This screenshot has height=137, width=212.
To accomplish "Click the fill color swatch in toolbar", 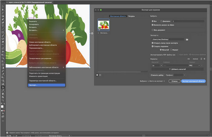I will [2, 107].
